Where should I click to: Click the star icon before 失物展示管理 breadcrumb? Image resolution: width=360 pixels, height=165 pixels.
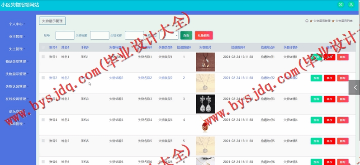click(x=311, y=21)
